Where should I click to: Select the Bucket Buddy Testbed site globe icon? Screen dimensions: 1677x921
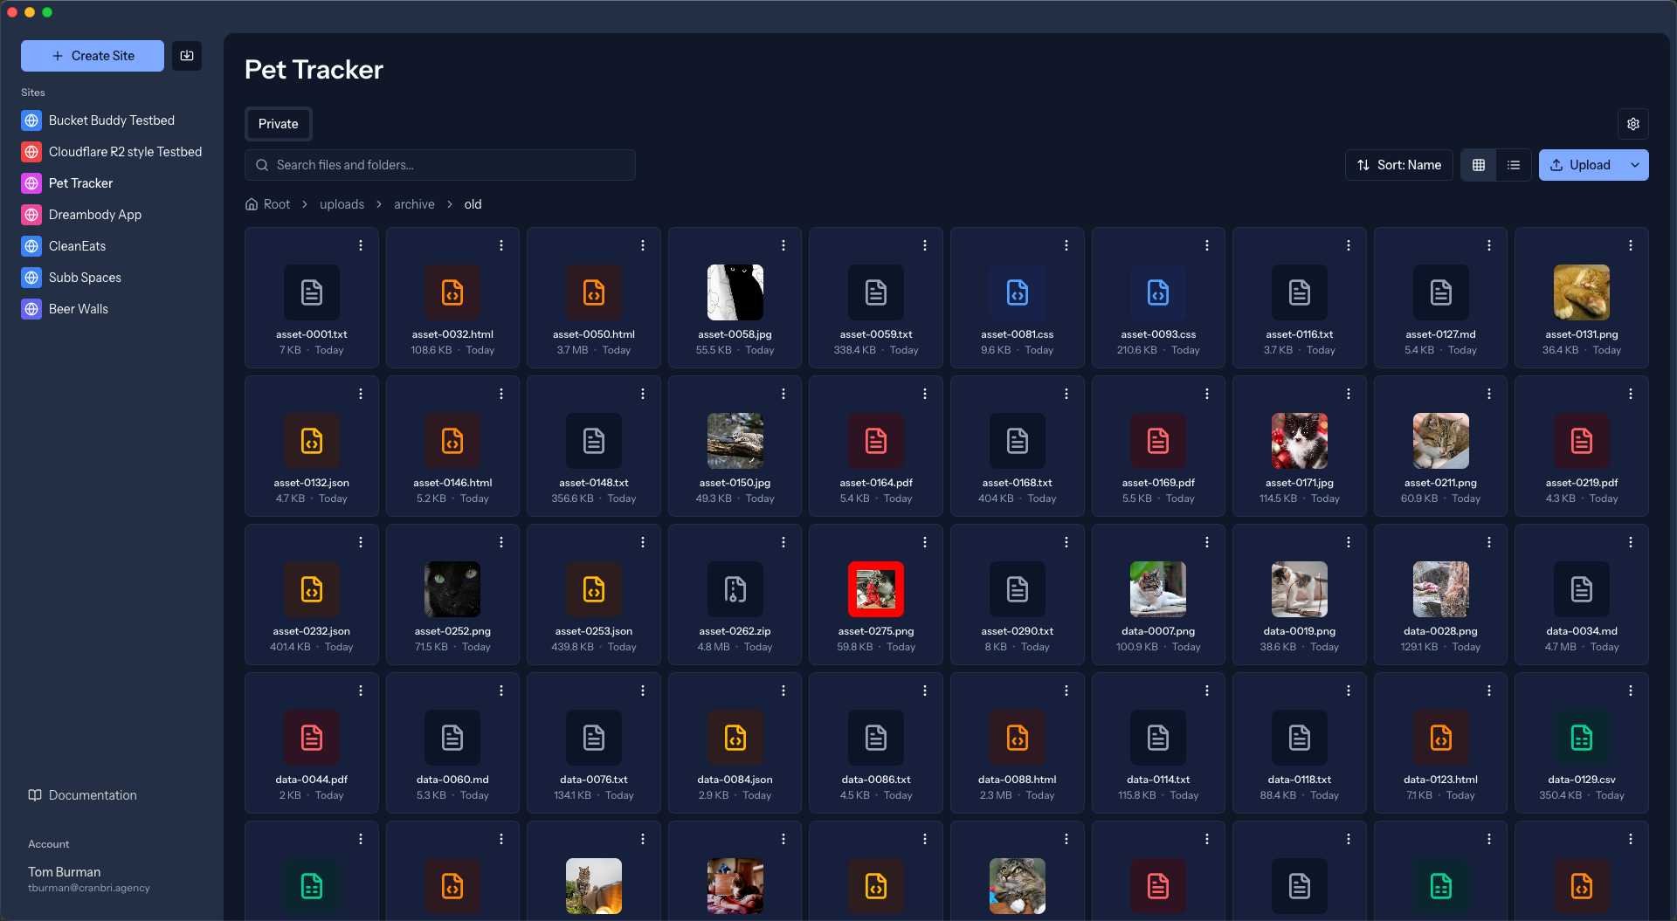[31, 120]
